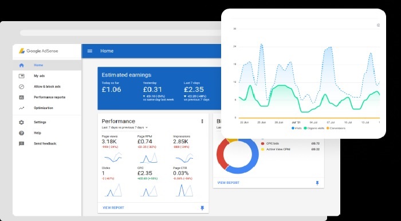Screen dimensions: 401x221
Task: Toggle the Visits legend item
Action: click(296, 128)
